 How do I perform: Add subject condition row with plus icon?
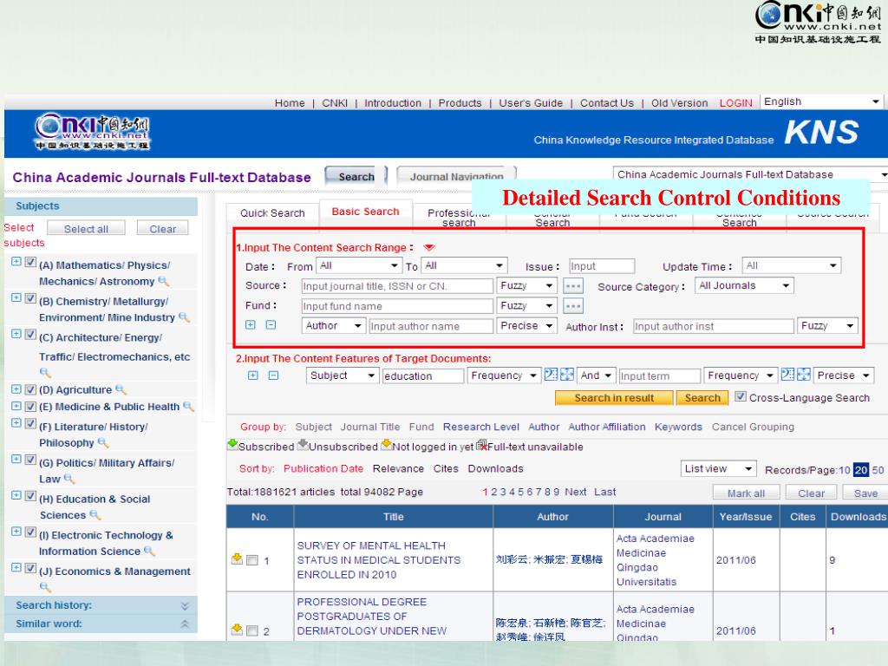coord(252,375)
